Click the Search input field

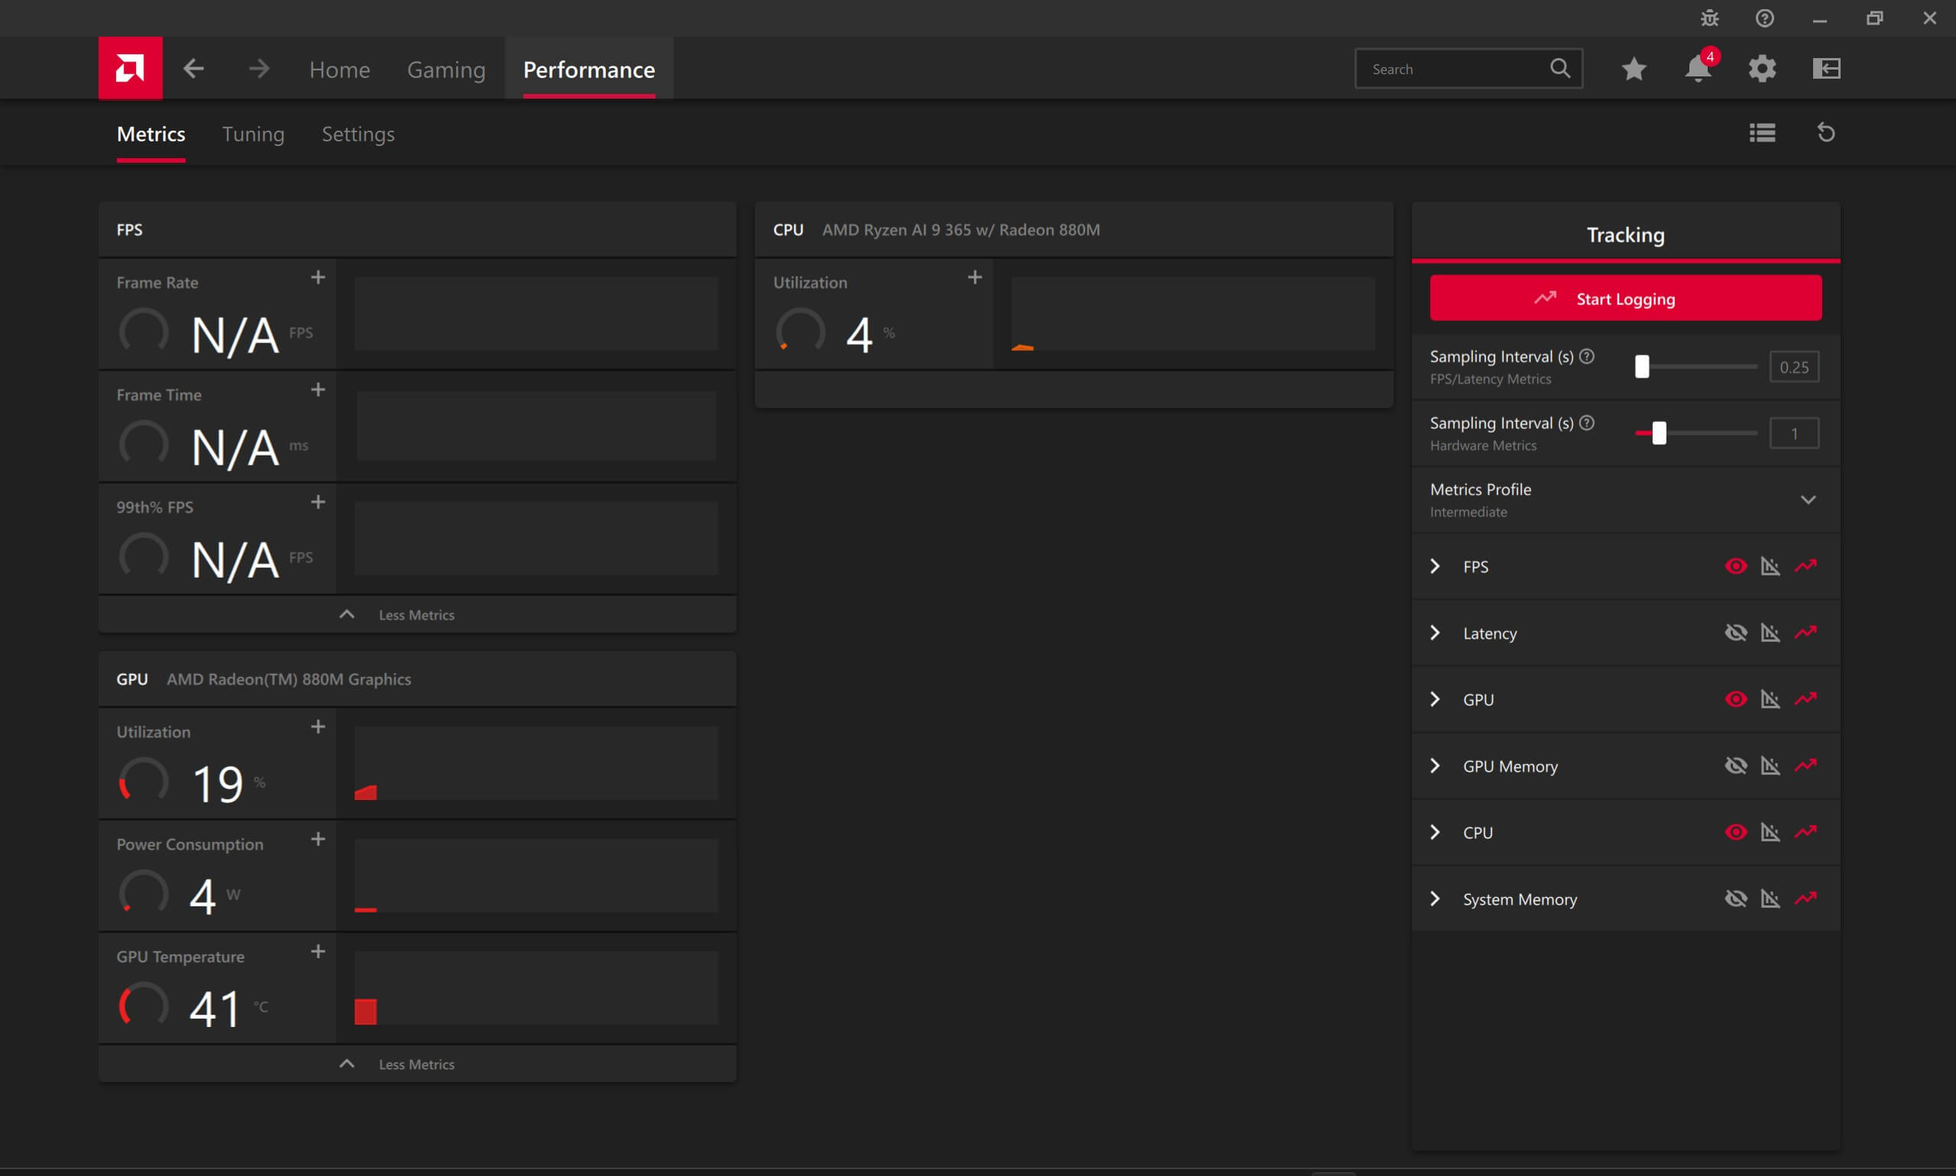tap(1468, 69)
